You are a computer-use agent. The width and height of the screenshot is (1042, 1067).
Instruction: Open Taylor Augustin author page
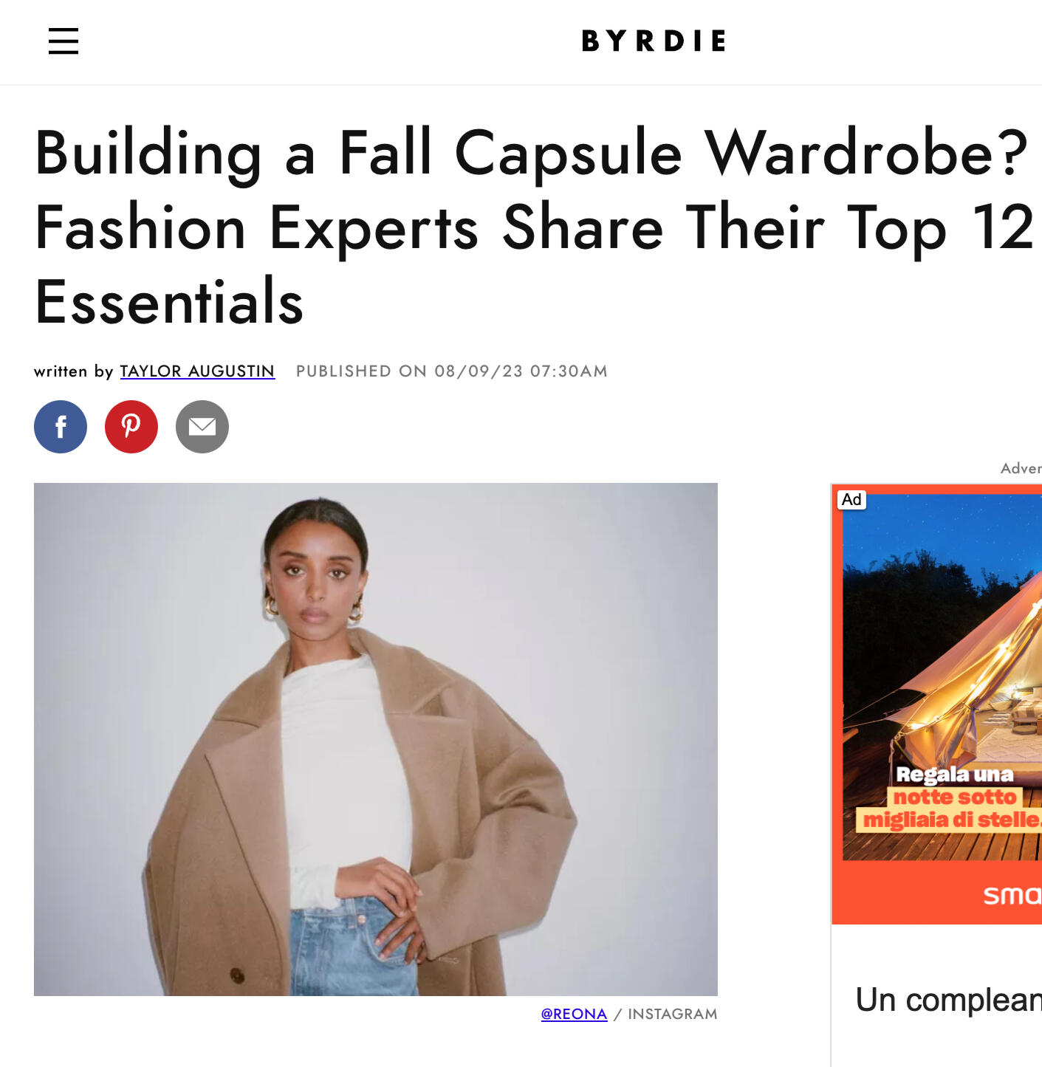tap(197, 371)
